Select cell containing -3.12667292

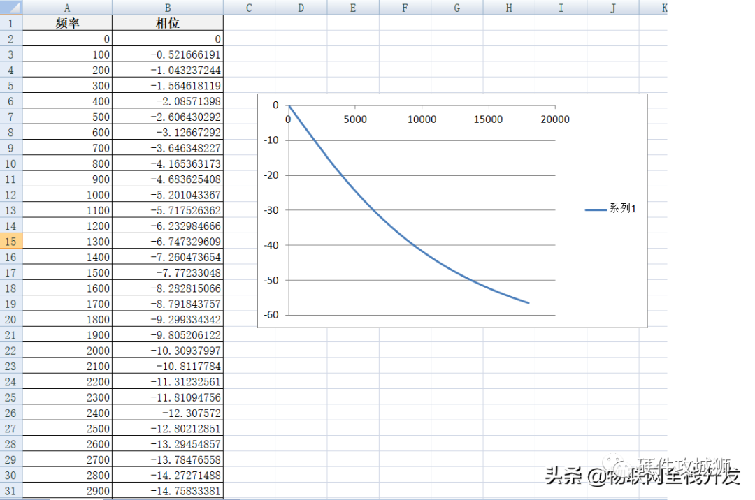168,132
